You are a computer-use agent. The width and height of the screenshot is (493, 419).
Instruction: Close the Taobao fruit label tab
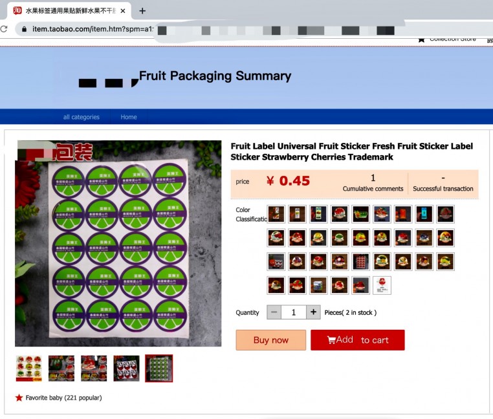click(x=123, y=11)
